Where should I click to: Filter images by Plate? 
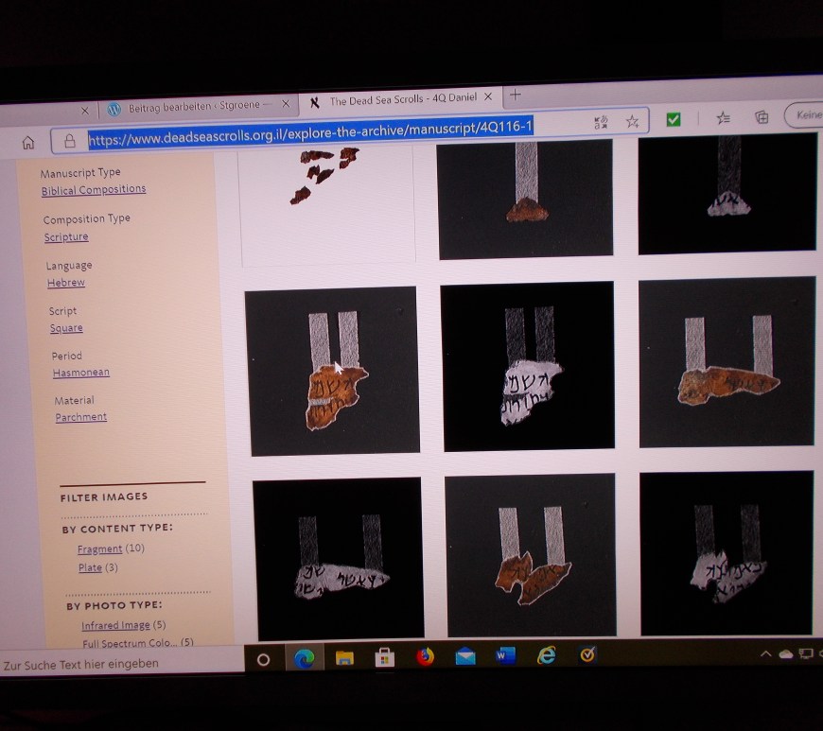point(91,568)
